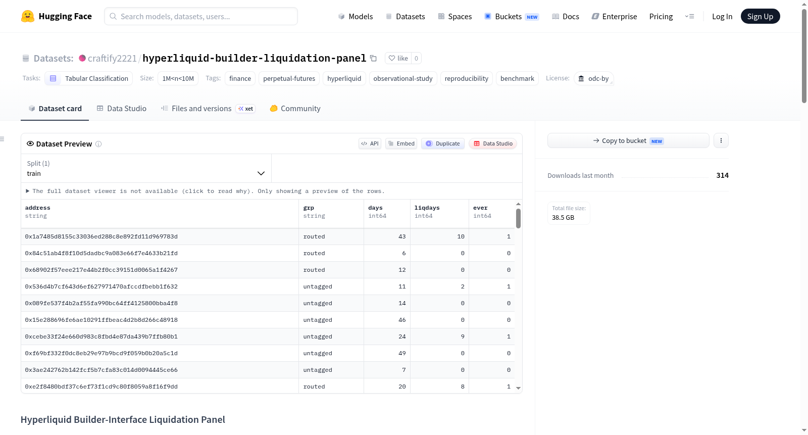Expand the additional navigation menu icon

pos(689,16)
